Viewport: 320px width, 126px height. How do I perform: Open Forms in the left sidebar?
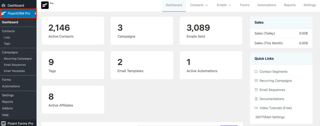pos(6,80)
